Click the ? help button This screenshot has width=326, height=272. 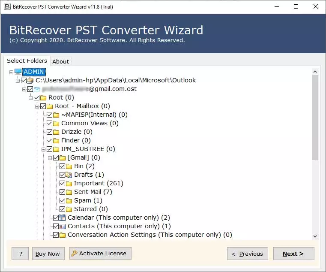point(20,254)
